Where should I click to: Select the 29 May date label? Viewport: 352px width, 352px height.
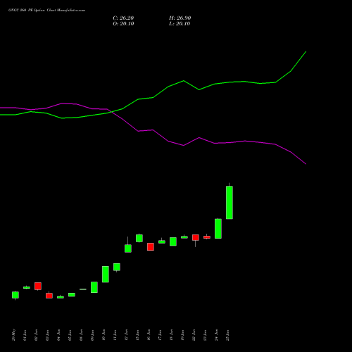[14, 335]
